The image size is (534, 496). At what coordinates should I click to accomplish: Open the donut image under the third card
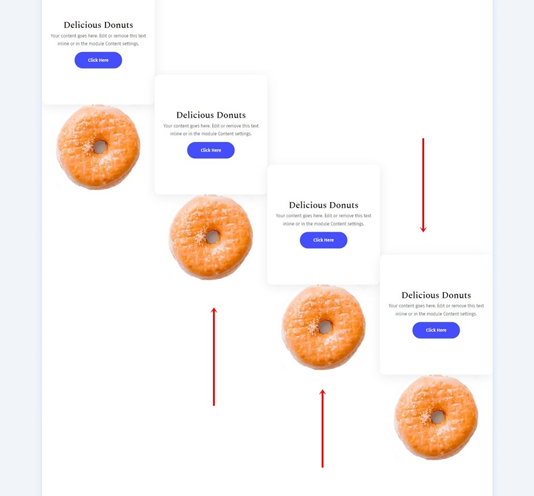[323, 327]
